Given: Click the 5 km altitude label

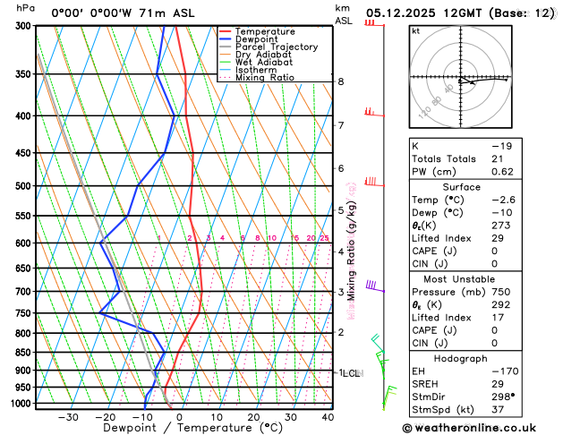Looking at the screenshot, I should 341,210.
